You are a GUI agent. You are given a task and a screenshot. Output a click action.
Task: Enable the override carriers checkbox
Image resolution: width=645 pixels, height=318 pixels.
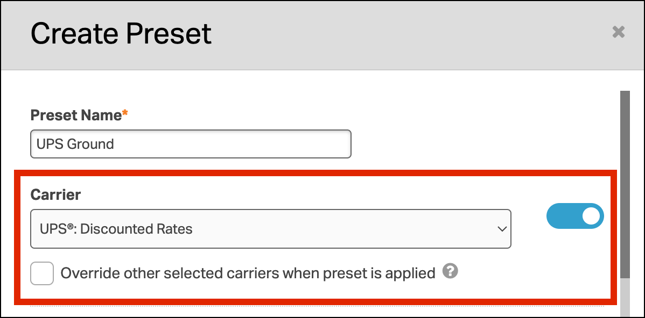(x=42, y=273)
